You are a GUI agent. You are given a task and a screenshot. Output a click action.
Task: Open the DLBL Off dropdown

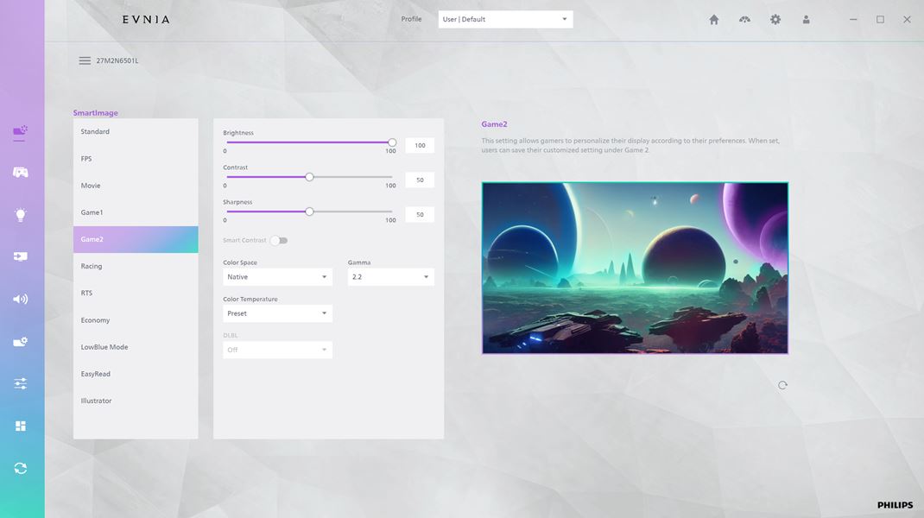point(277,350)
